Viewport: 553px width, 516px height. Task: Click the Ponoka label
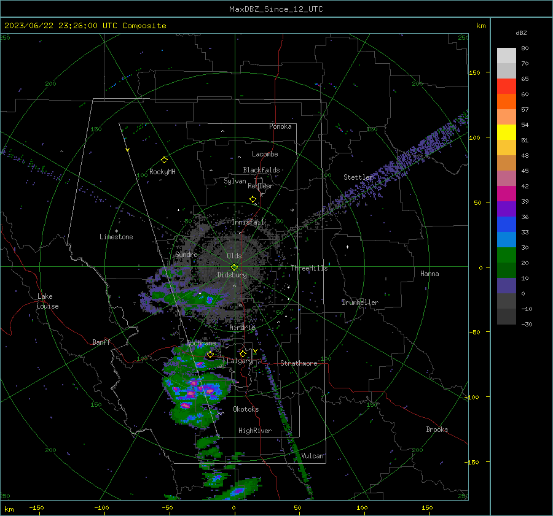280,126
